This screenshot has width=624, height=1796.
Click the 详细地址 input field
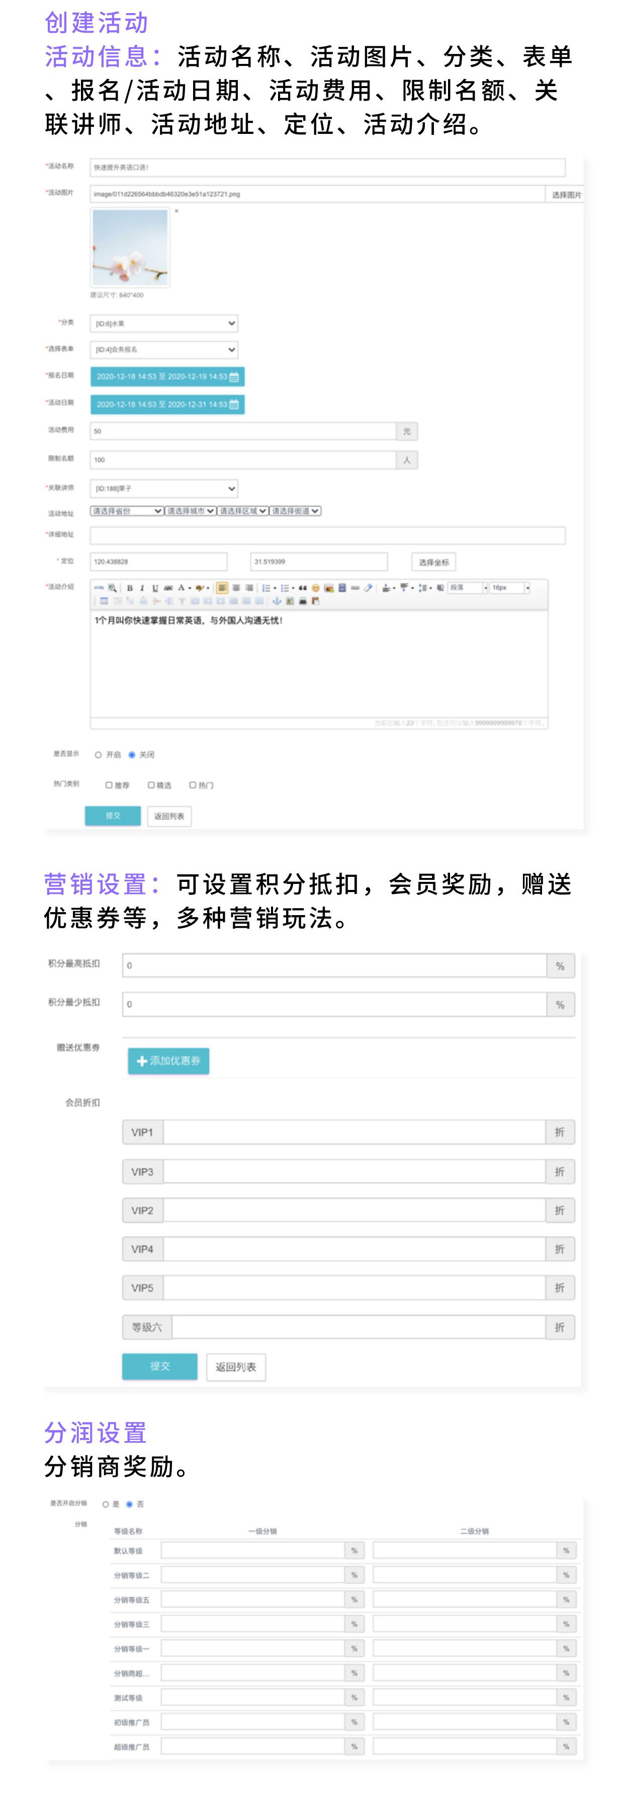327,536
